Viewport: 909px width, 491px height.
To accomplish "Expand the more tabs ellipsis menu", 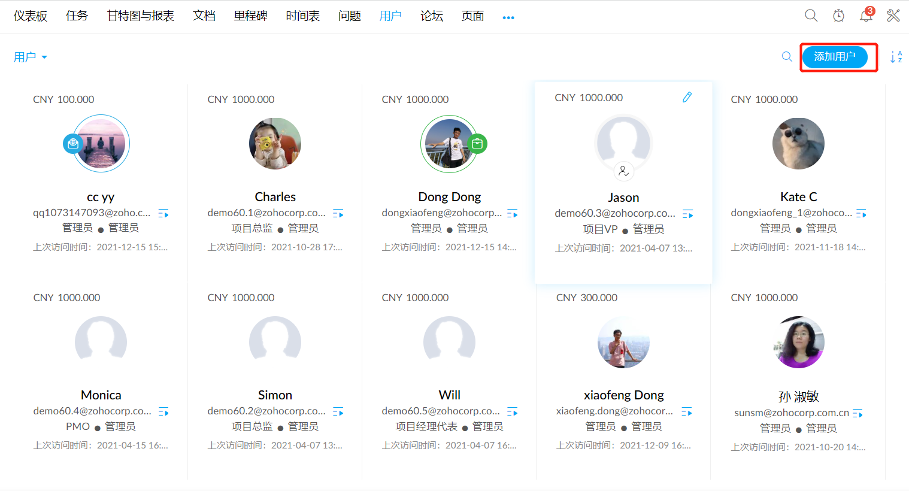I will (x=508, y=17).
